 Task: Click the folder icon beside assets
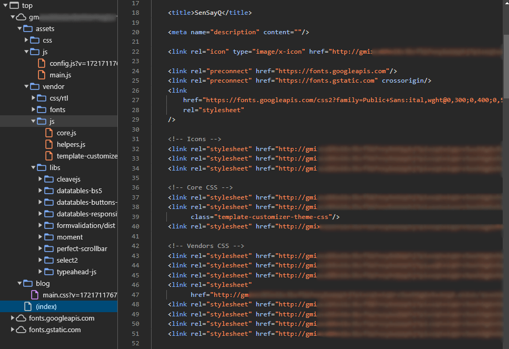(27, 28)
